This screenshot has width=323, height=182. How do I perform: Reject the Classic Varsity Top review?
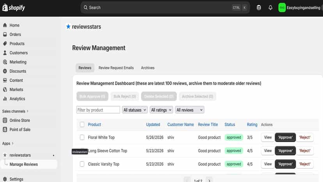tap(305, 164)
